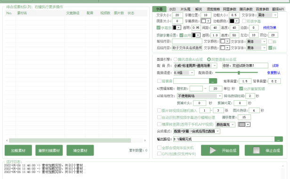The height and width of the screenshot is (179, 290).
Task: Enable GPU加速(仅支持N卡) checkbox
Action: pos(159,154)
